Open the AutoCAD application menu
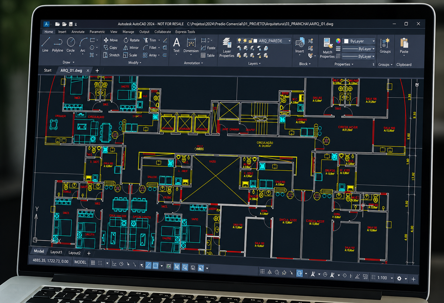Image resolution: width=444 pixels, height=303 pixels. 46,24
